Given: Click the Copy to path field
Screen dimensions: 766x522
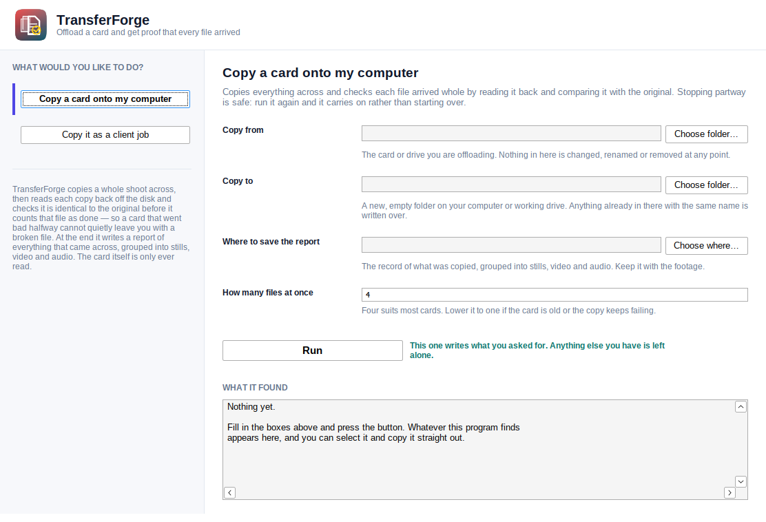Looking at the screenshot, I should [x=511, y=184].
